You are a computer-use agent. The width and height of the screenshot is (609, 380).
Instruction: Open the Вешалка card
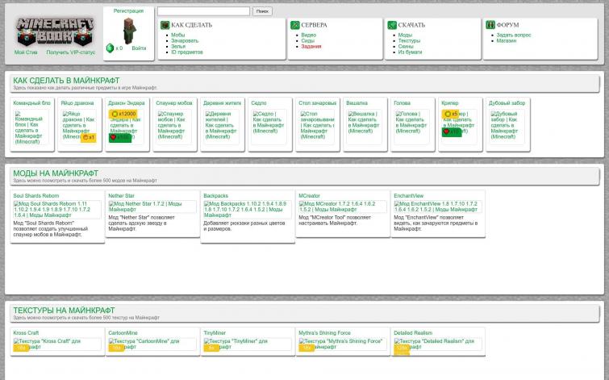[365, 124]
